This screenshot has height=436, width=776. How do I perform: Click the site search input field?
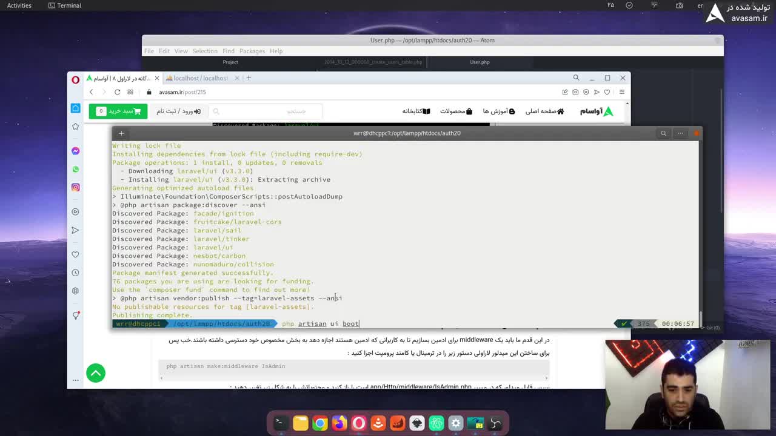[267, 111]
